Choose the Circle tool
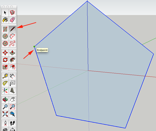Screen dimensions: 156x131 tap(5, 36)
